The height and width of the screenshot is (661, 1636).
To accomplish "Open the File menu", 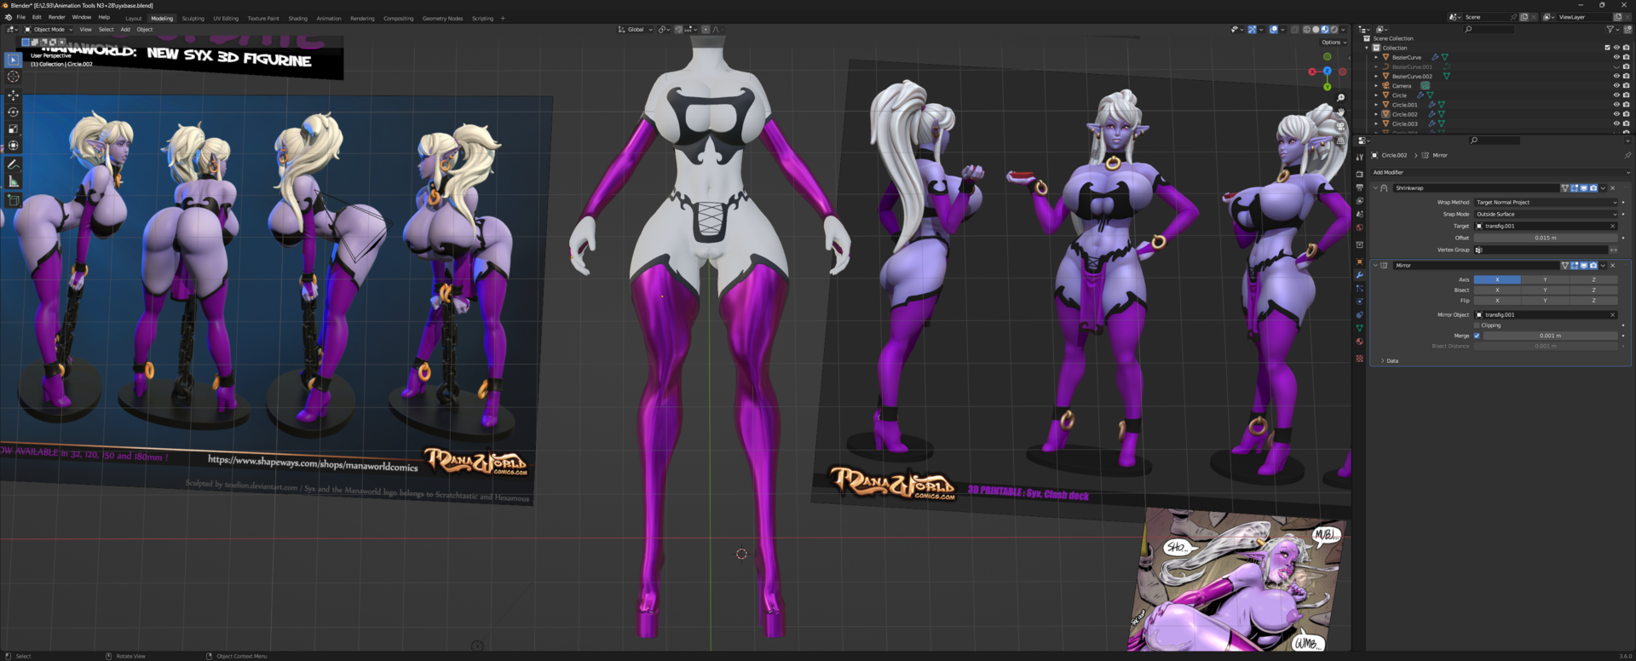I will [x=21, y=17].
